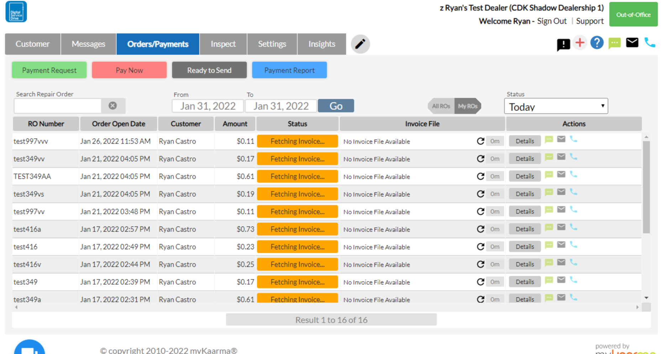
Task: Open the Payment Report
Action: coord(289,70)
